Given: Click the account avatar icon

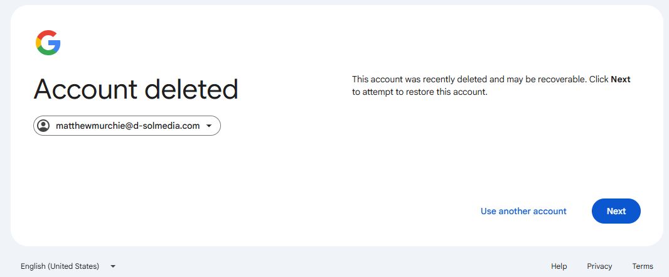Looking at the screenshot, I should coord(43,126).
